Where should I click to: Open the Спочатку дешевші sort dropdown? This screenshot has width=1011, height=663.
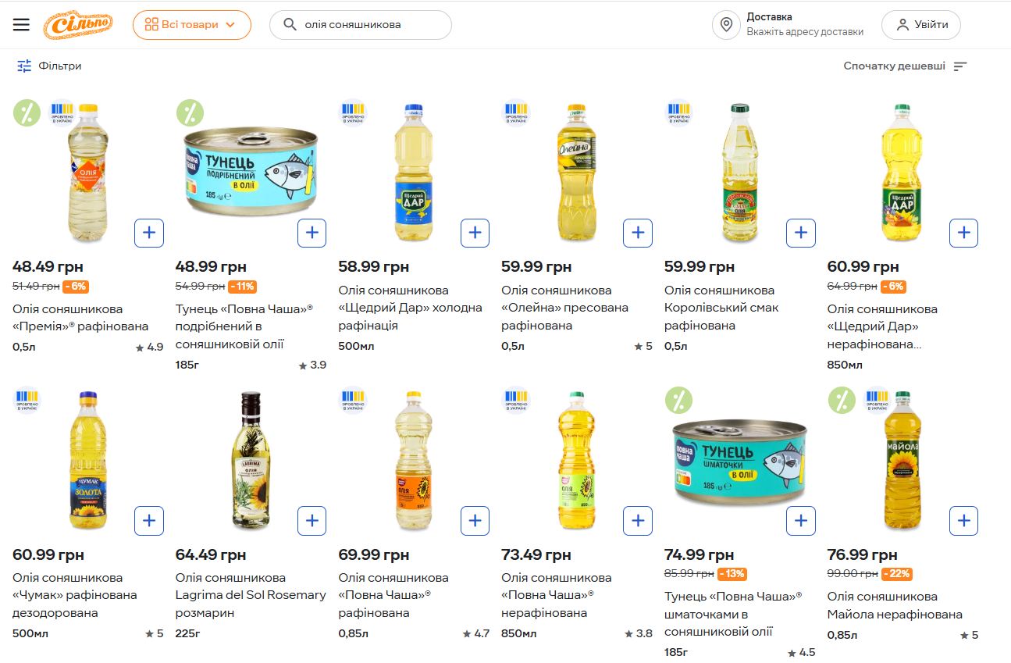[x=905, y=66]
